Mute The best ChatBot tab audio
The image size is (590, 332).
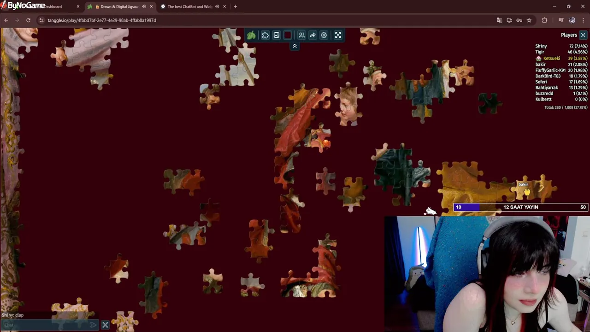pyautogui.click(x=217, y=6)
